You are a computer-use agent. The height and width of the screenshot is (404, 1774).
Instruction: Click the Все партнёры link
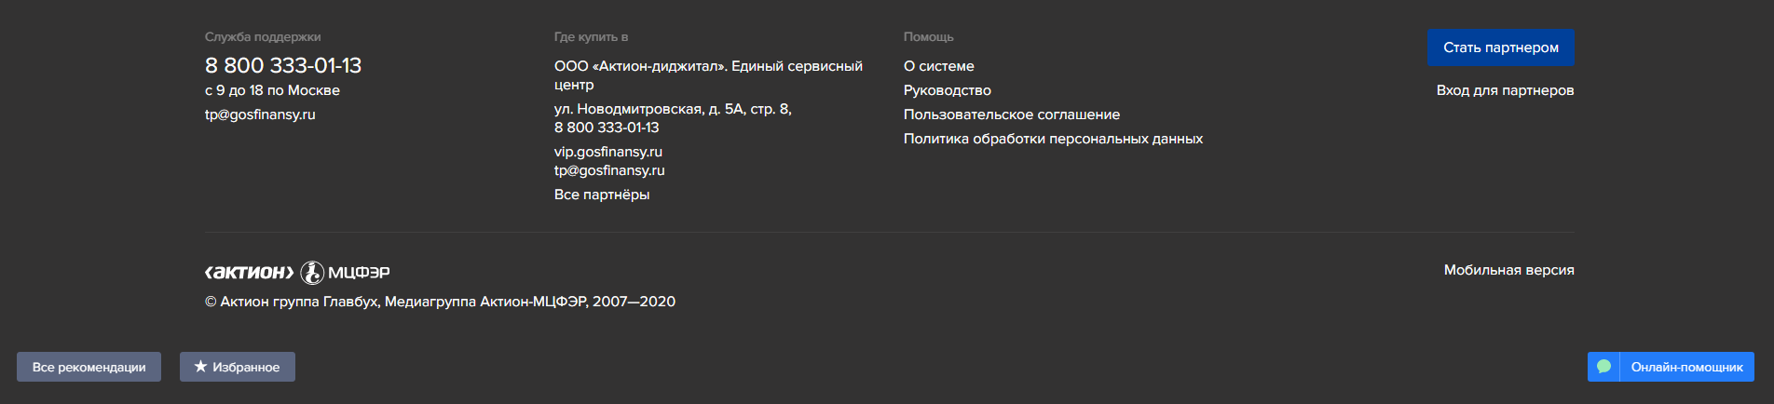(x=601, y=195)
